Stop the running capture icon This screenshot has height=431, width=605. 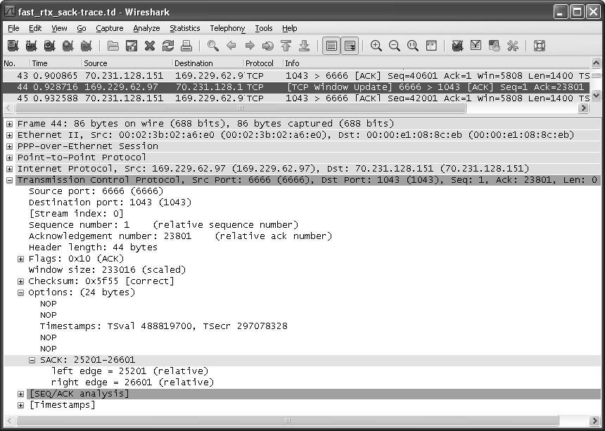[68, 46]
